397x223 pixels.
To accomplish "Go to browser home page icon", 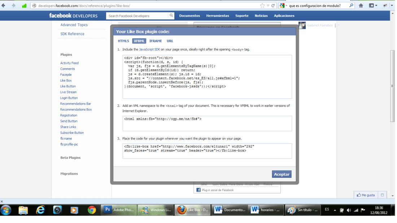I will coord(361,5).
